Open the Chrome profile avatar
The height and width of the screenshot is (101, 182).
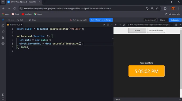[173, 9]
